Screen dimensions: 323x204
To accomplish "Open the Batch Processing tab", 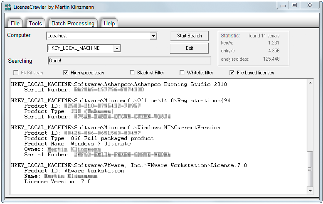I will click(x=73, y=23).
